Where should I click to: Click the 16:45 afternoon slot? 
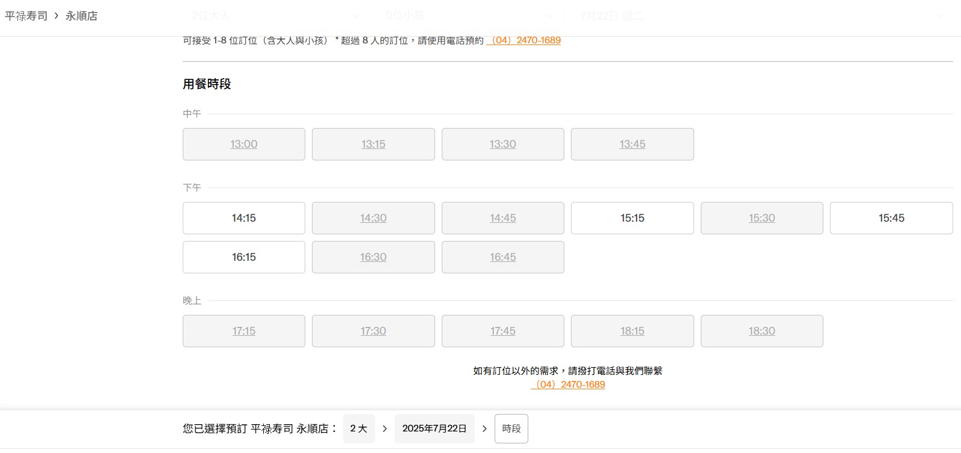point(502,257)
